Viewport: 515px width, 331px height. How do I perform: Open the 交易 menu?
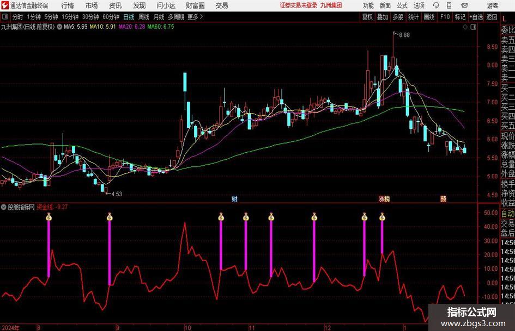pos(222,5)
